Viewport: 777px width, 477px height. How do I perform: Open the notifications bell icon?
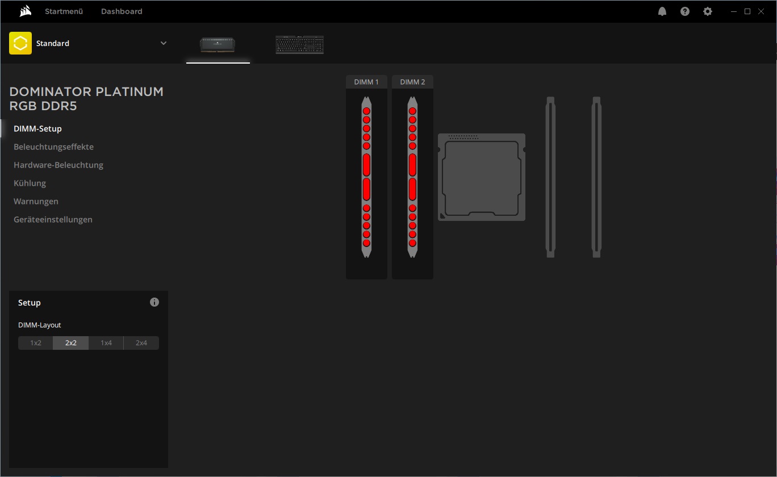[662, 11]
